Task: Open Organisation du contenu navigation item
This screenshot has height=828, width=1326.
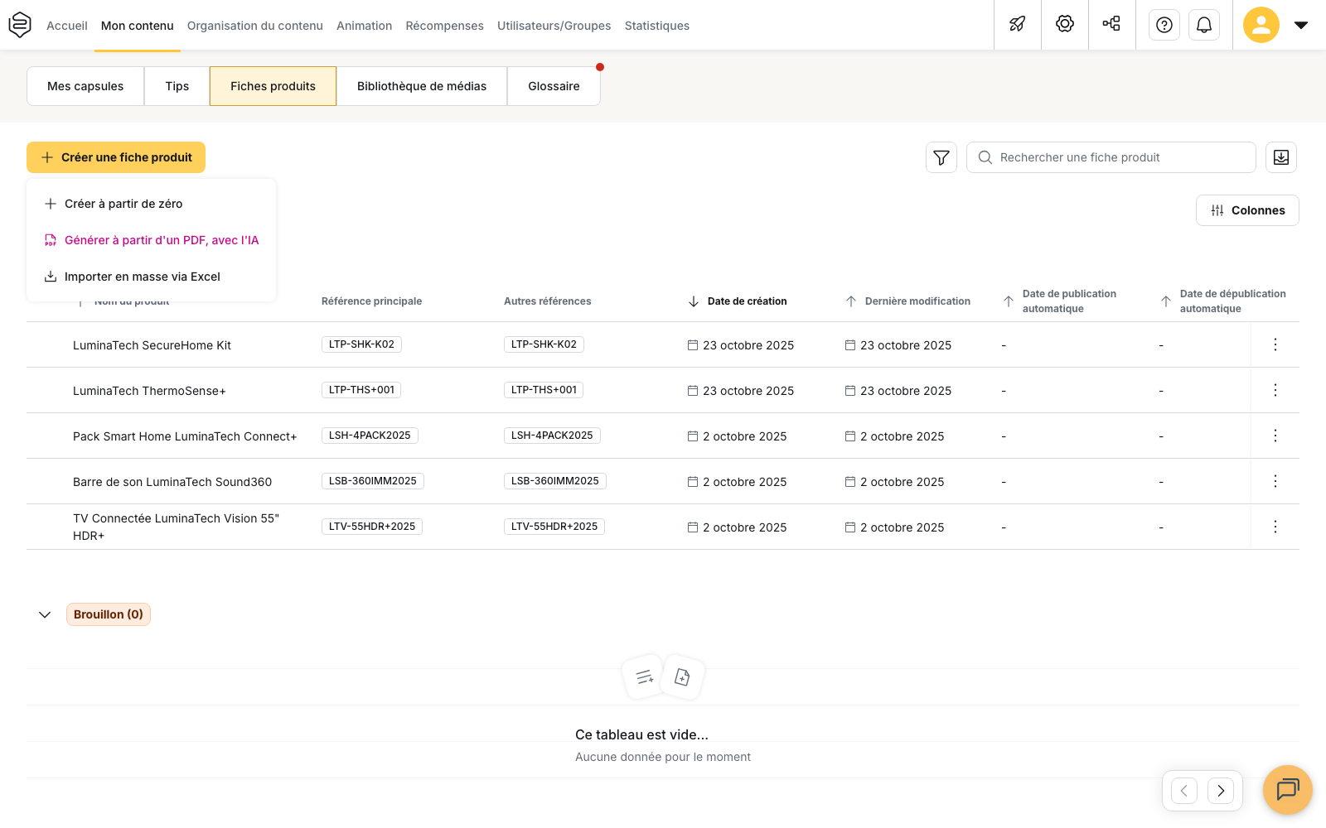Action: click(255, 26)
